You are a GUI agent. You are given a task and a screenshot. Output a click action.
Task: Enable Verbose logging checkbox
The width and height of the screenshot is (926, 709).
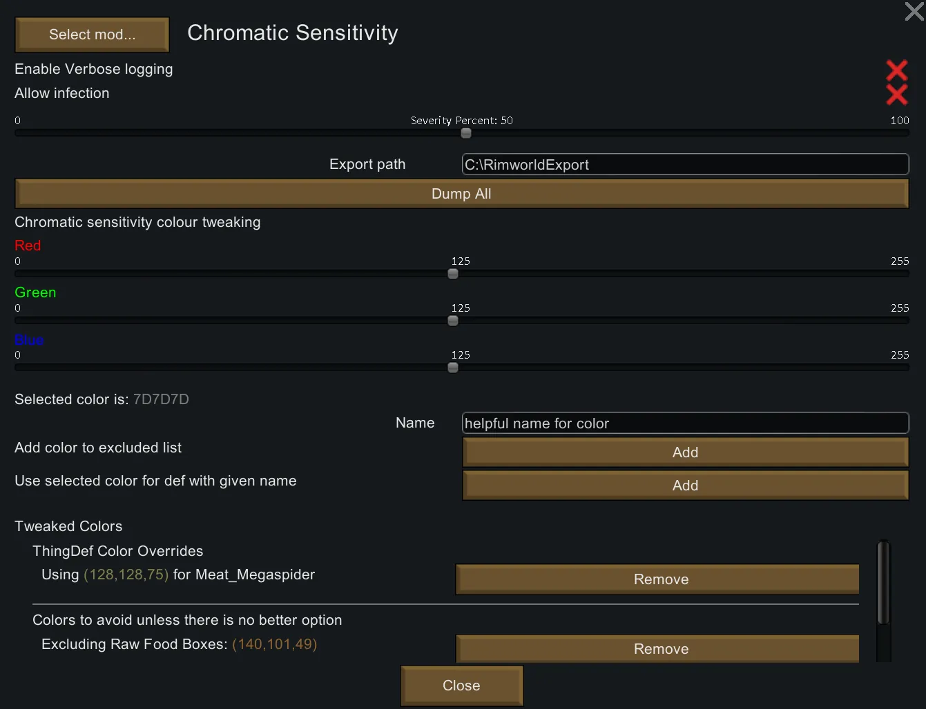coord(896,70)
